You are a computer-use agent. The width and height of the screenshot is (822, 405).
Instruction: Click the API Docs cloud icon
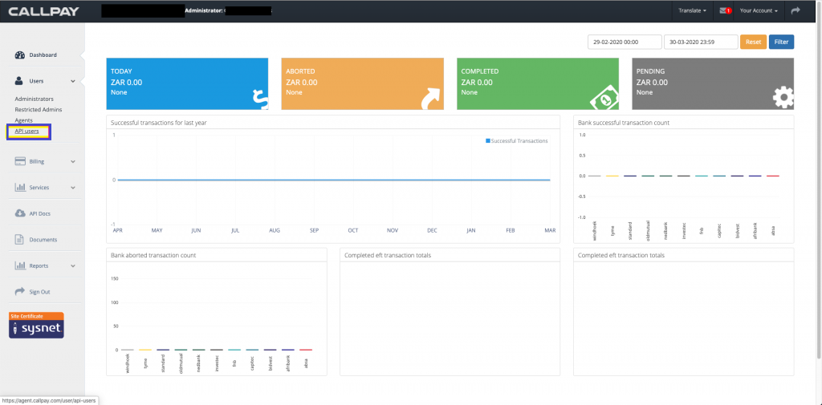(20, 213)
